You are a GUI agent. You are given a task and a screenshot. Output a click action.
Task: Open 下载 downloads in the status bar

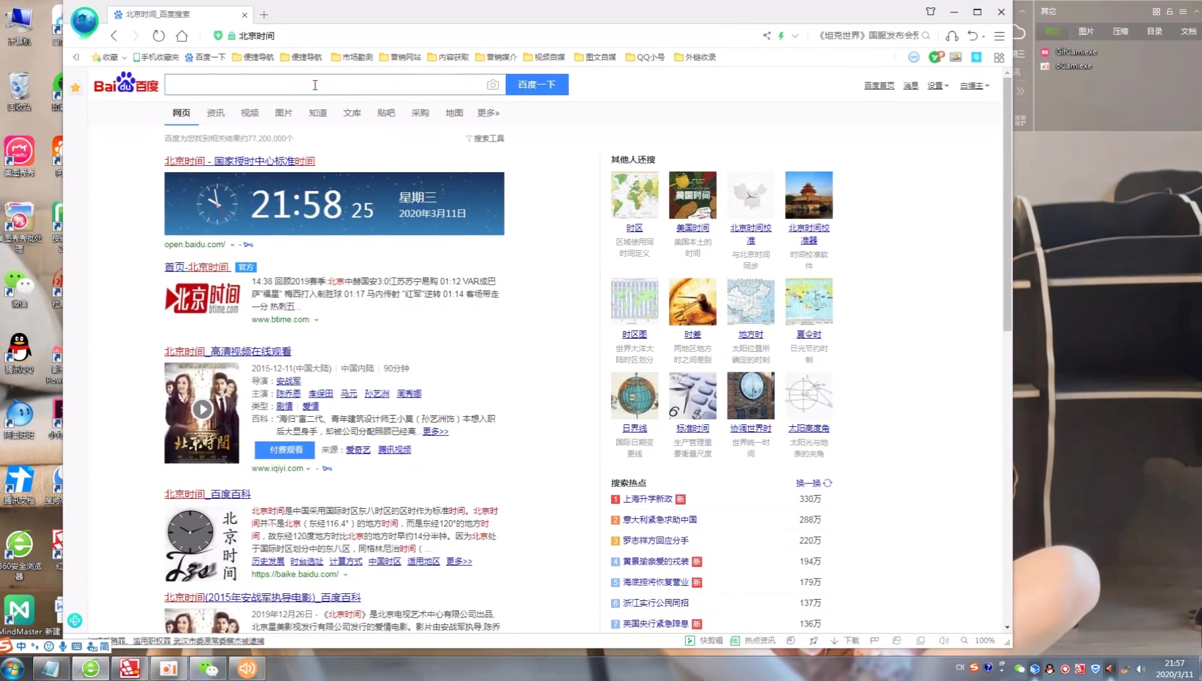click(845, 640)
